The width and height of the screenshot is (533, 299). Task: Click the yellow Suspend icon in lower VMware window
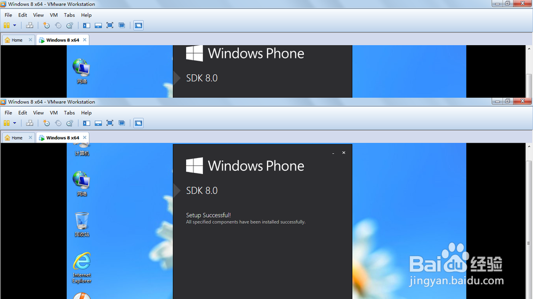click(x=6, y=123)
